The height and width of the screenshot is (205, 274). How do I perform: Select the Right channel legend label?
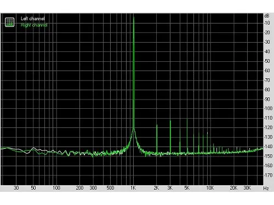point(34,25)
